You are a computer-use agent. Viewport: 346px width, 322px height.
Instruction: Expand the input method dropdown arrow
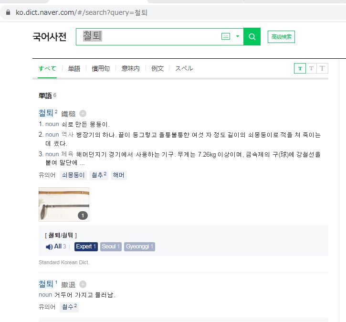point(238,36)
